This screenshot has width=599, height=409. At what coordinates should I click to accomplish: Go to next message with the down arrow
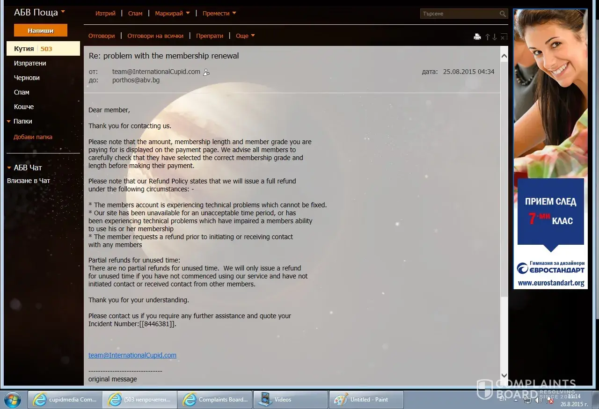[x=495, y=37]
